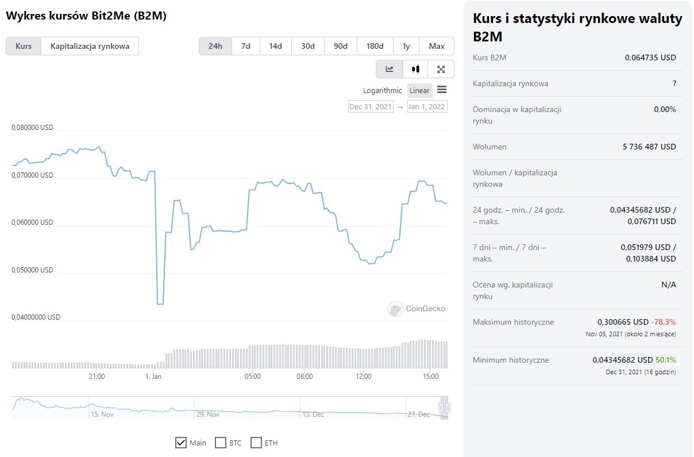
Task: Select the 14d time range
Action: point(276,46)
